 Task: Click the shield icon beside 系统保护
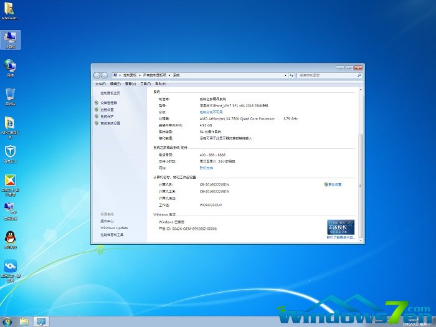pos(97,116)
